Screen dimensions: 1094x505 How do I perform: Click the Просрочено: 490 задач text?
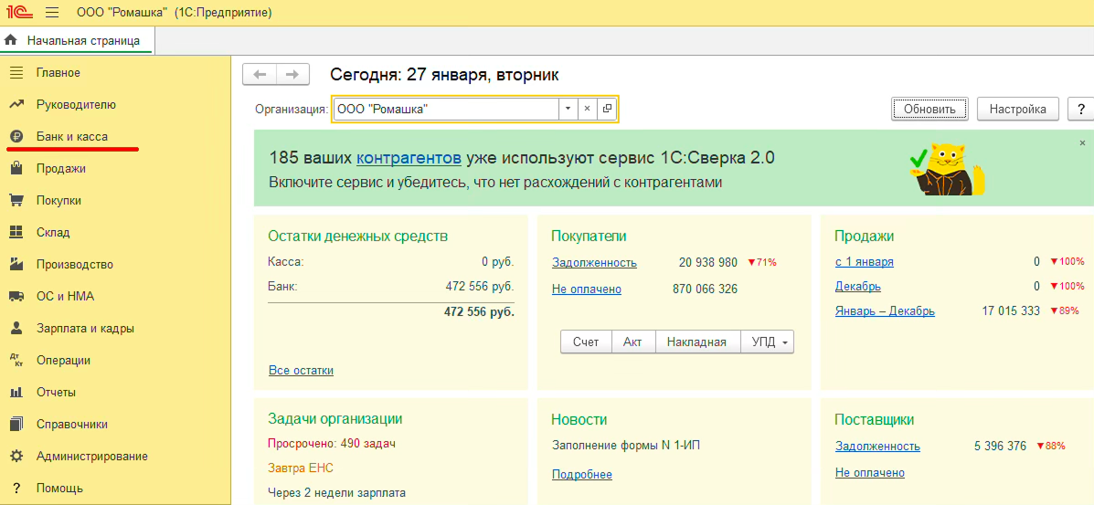coord(332,443)
